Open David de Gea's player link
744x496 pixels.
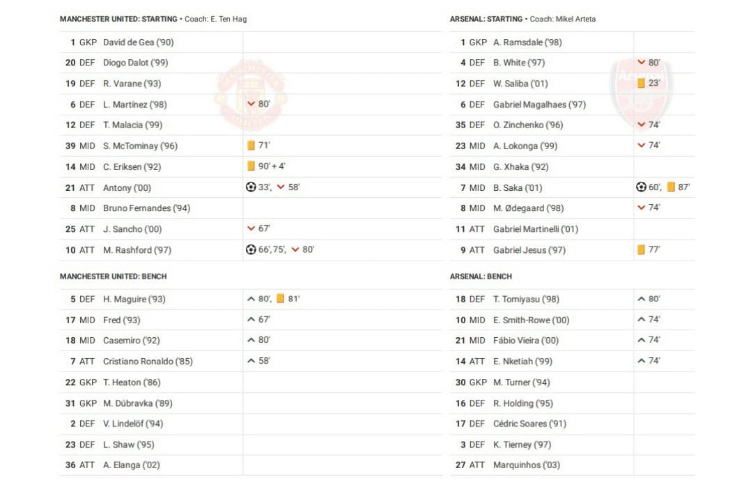(138, 42)
